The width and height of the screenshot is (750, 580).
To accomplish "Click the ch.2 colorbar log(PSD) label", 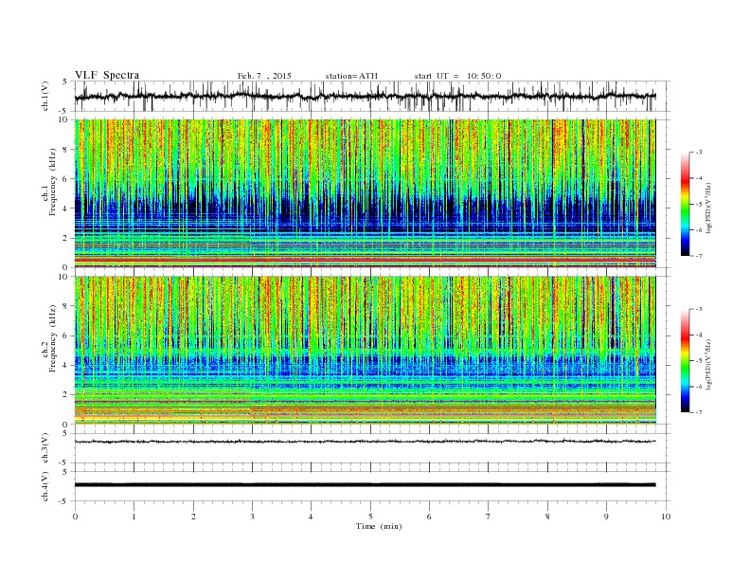I will [709, 363].
